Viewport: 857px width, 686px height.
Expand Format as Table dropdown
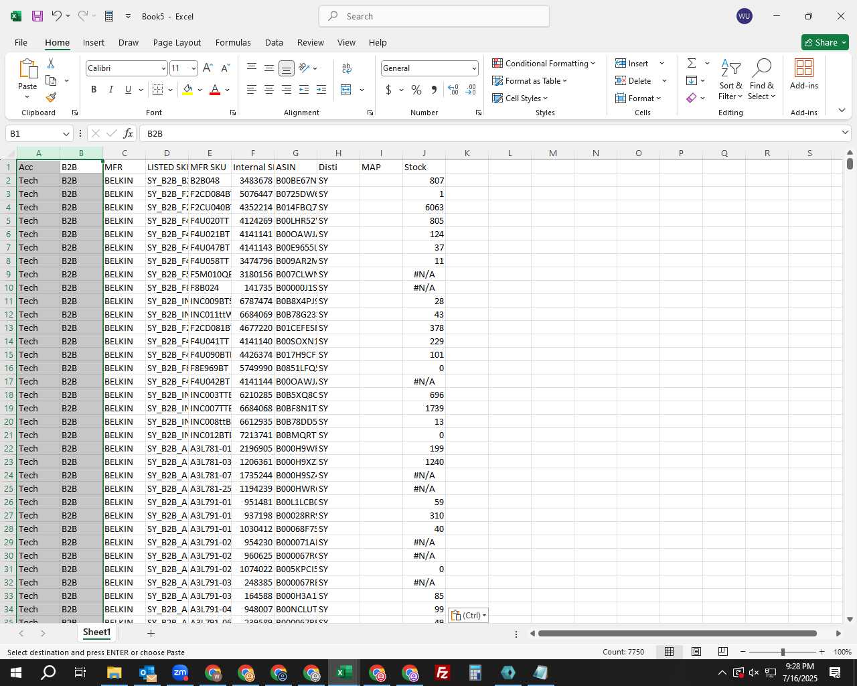coord(530,80)
